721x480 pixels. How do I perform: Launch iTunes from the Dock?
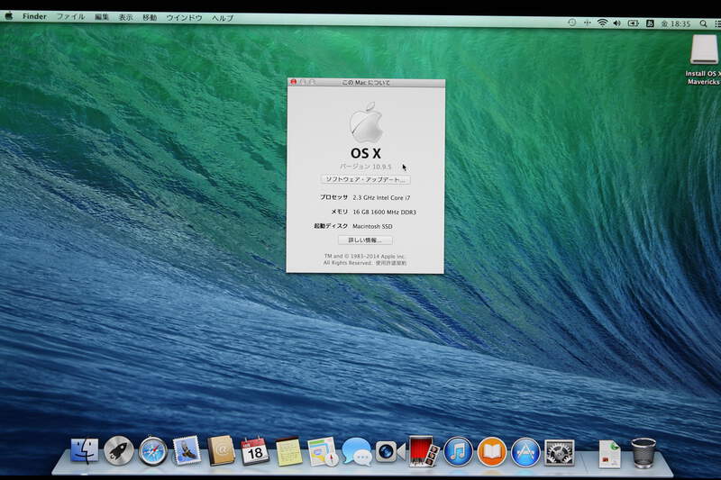pos(458,450)
